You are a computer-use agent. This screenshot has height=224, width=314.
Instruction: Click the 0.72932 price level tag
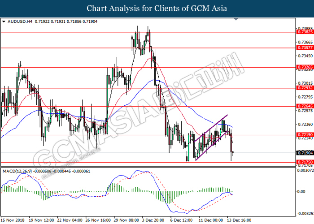[x=305, y=88]
